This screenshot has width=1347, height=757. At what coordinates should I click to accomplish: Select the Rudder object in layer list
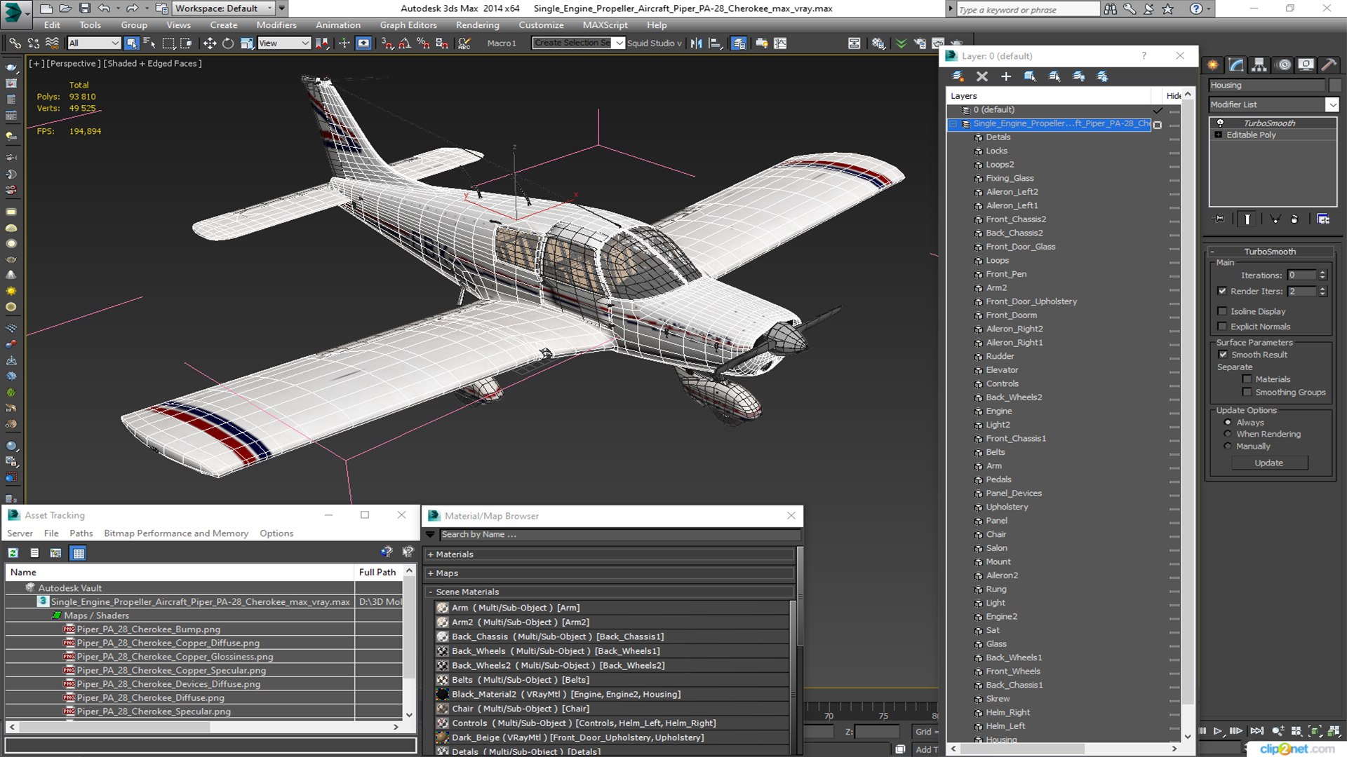(x=1000, y=356)
